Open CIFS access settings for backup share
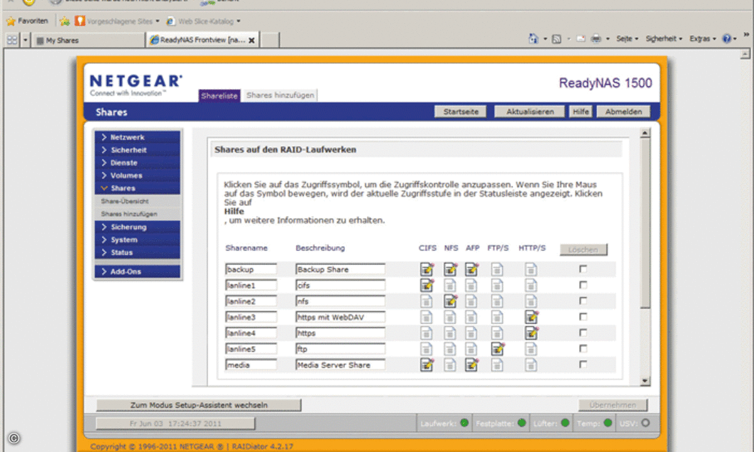The width and height of the screenshot is (754, 452). pyautogui.click(x=427, y=269)
